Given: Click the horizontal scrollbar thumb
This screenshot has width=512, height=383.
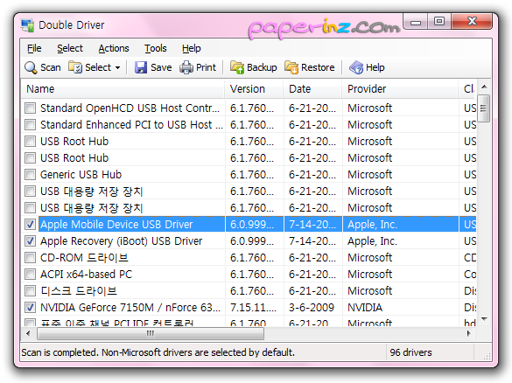Looking at the screenshot, I should tap(151, 333).
